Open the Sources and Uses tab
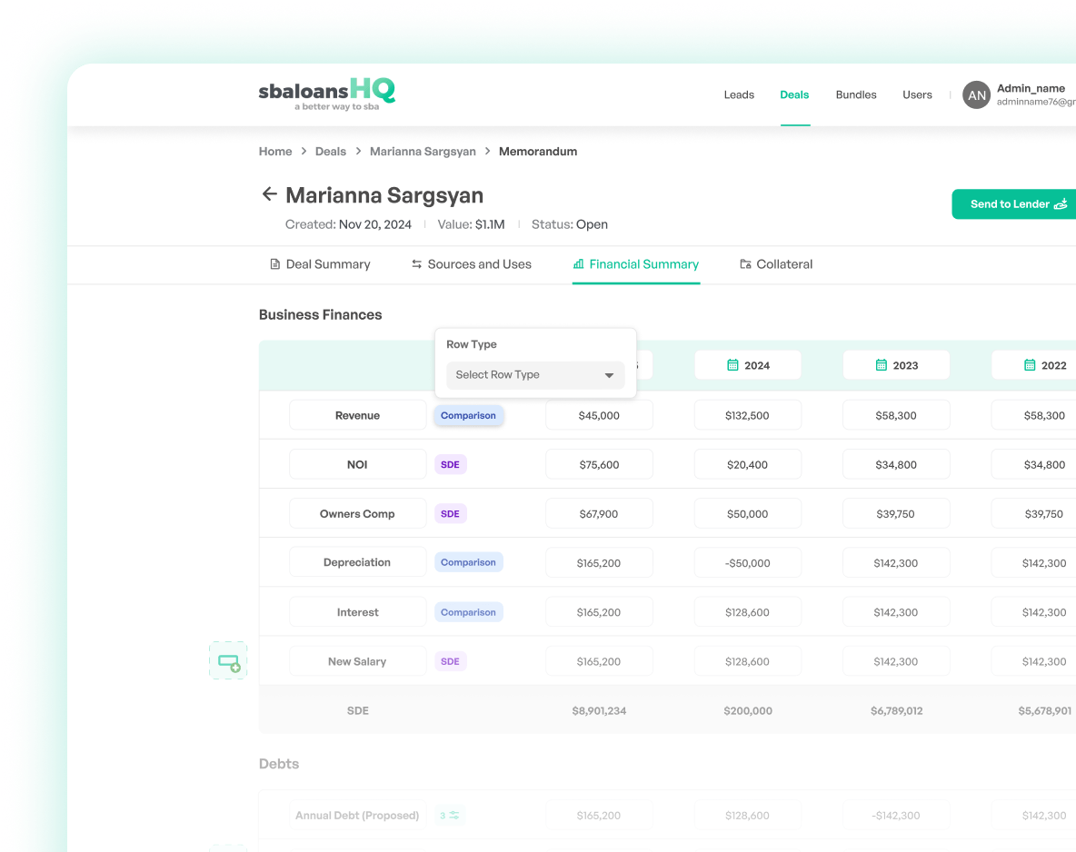 point(471,264)
